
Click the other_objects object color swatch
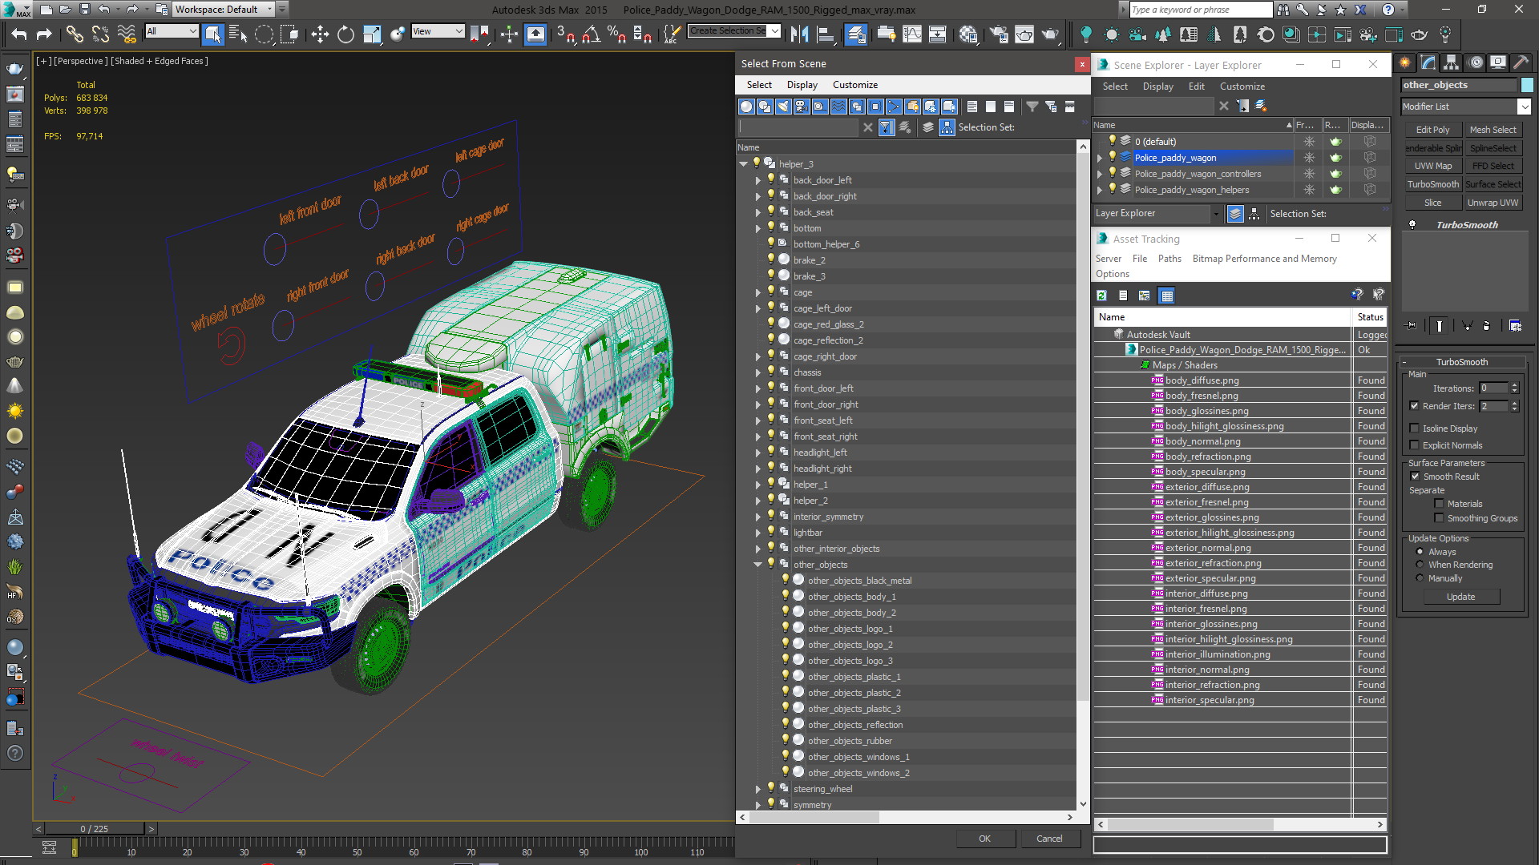pos(1527,85)
